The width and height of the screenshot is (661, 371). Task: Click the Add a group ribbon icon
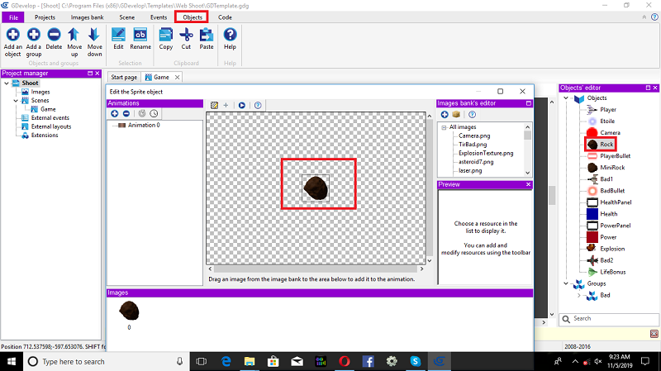pos(34,34)
